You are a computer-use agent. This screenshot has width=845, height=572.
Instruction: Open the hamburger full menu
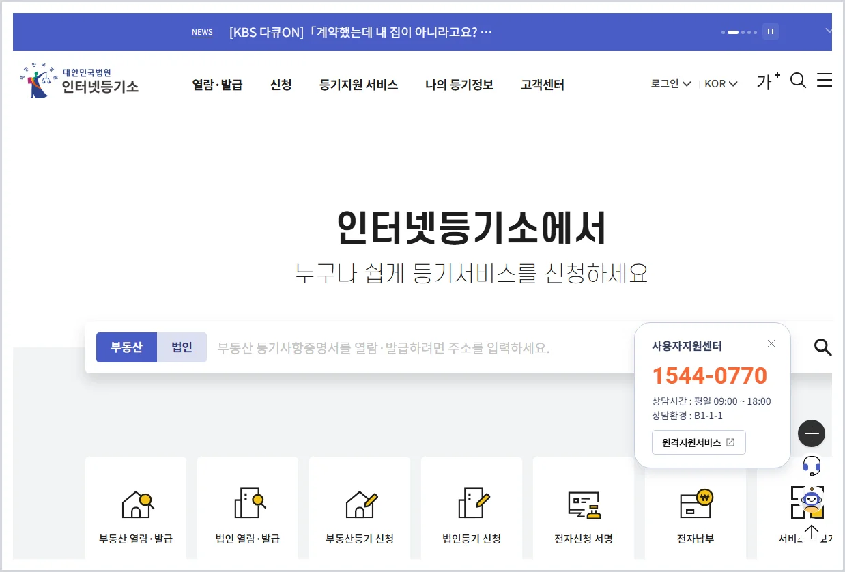(x=825, y=81)
